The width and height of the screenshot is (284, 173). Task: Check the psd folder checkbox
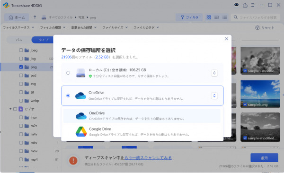[21, 75]
